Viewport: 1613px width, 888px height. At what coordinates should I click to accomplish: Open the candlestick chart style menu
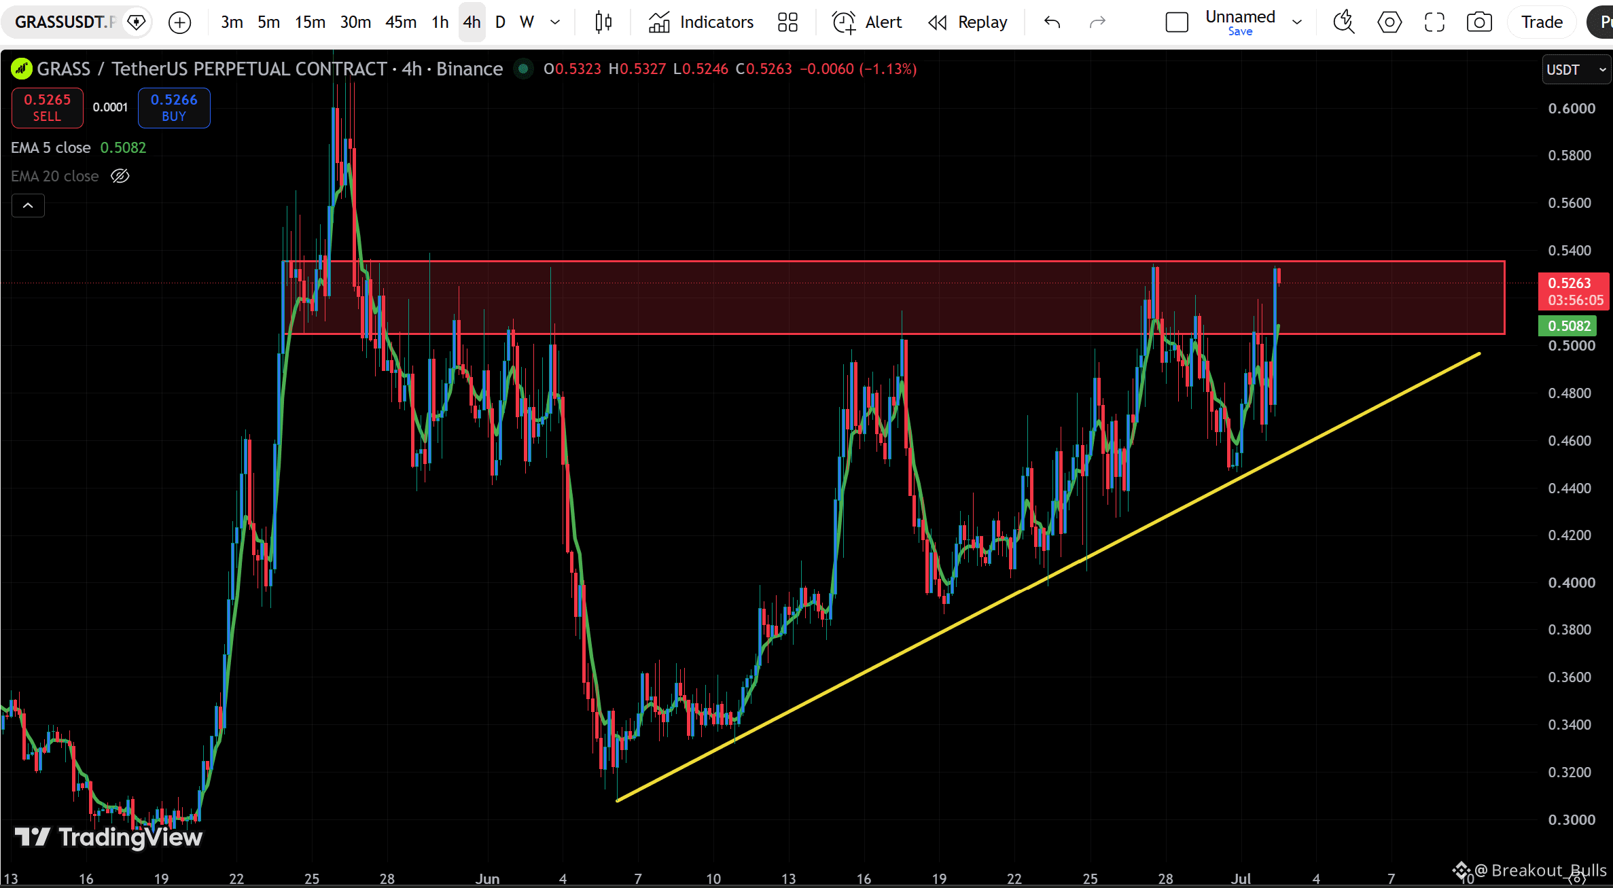pyautogui.click(x=603, y=22)
